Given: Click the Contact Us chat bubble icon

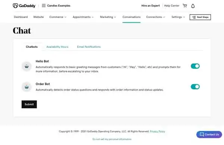Looking at the screenshot, I should [x=202, y=135].
